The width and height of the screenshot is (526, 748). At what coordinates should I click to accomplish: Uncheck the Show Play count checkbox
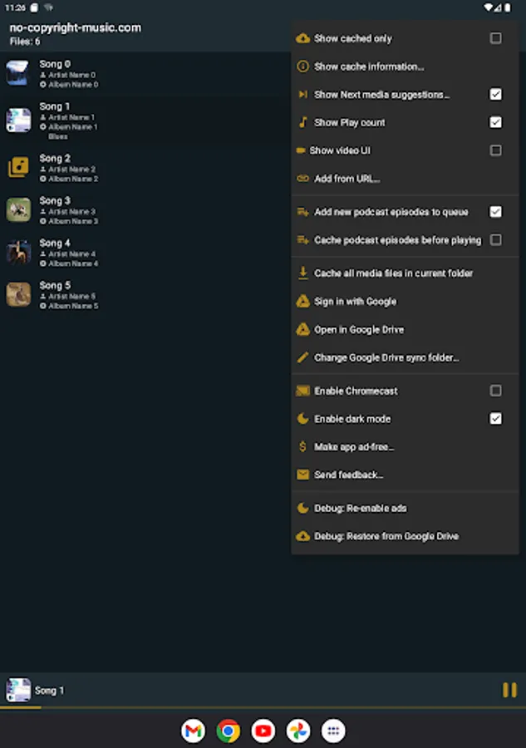[x=495, y=122]
